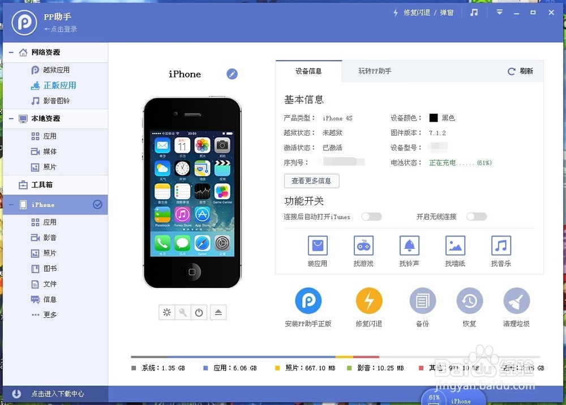Click the 点击登录 login link
Image resolution: width=566 pixels, height=405 pixels.
click(61, 29)
